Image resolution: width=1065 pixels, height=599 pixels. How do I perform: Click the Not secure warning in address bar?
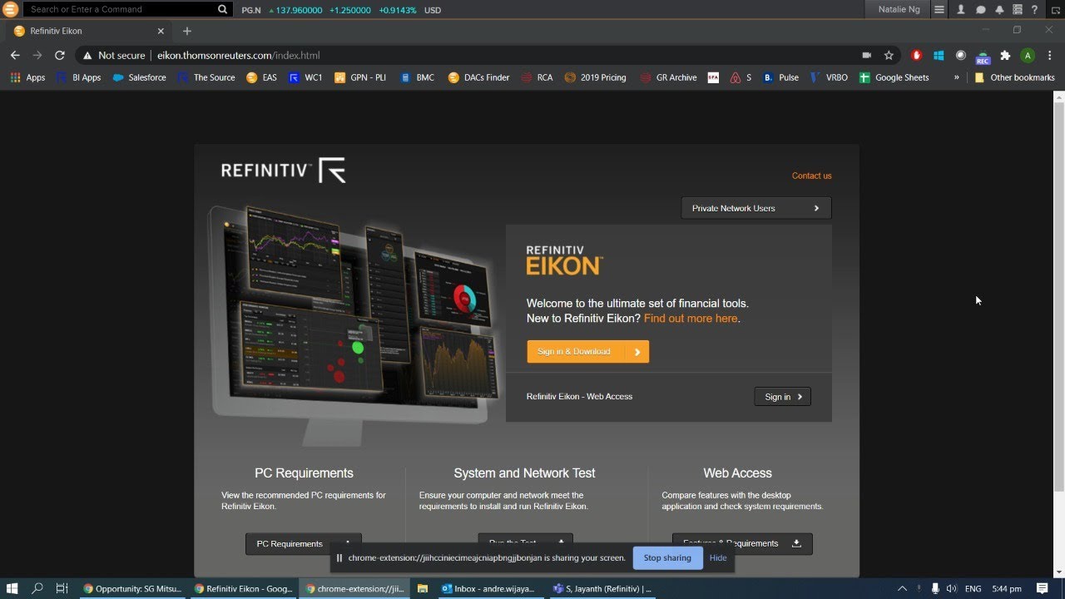pyautogui.click(x=114, y=55)
